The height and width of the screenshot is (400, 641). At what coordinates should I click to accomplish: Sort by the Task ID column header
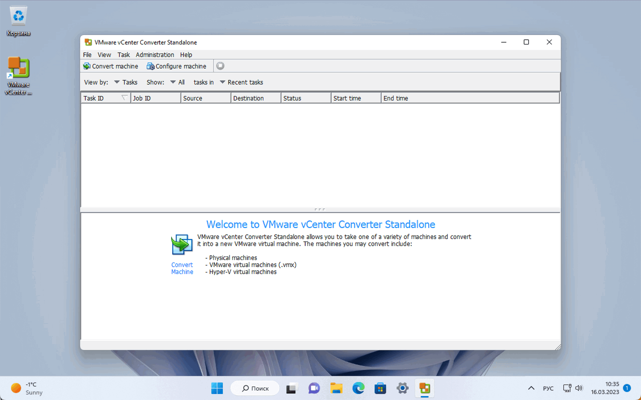click(x=106, y=98)
